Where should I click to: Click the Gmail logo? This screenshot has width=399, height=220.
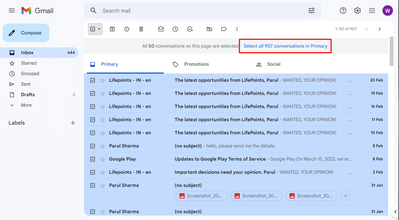(x=37, y=11)
